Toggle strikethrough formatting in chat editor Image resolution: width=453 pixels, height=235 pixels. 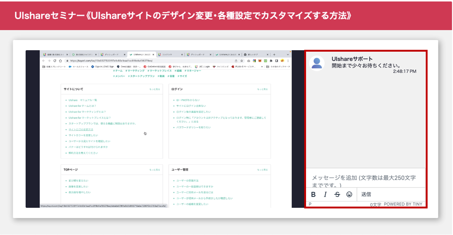click(x=337, y=194)
